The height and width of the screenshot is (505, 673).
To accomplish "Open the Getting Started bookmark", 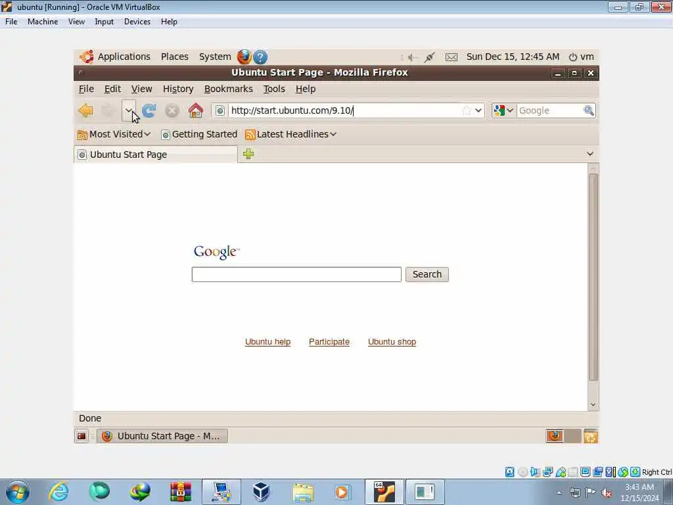I will tap(199, 134).
